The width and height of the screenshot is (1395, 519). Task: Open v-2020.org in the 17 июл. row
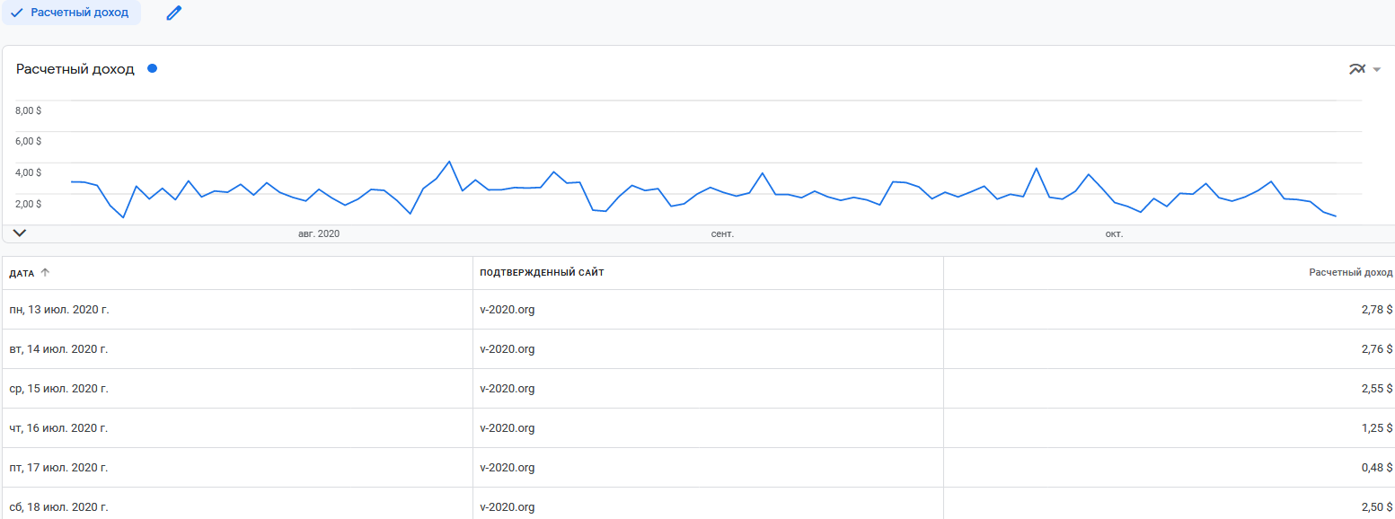point(508,468)
